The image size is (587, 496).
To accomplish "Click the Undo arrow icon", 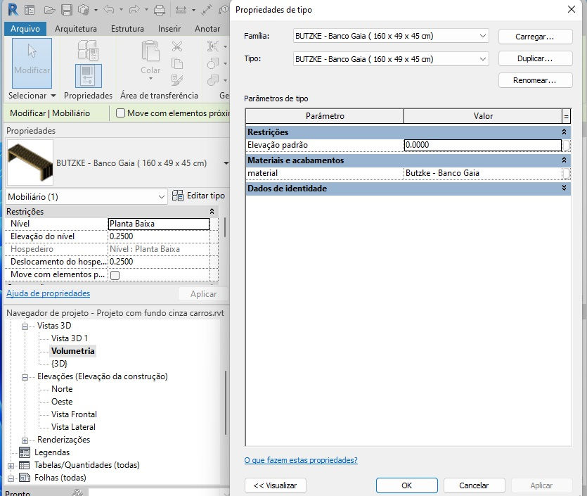I will point(109,9).
